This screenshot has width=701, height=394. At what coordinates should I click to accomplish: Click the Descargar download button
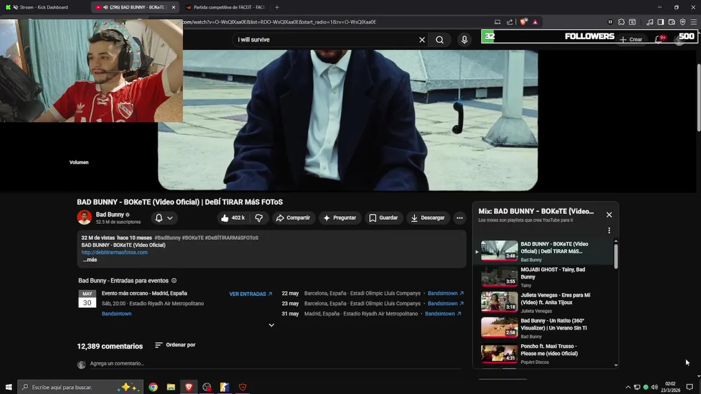coord(428,218)
